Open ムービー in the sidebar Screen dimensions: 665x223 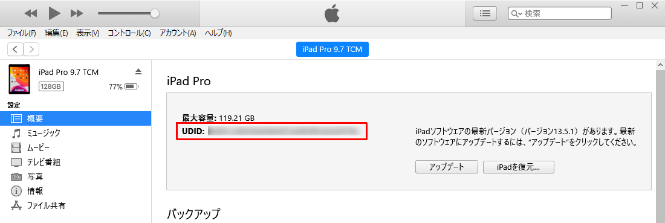click(x=76, y=147)
